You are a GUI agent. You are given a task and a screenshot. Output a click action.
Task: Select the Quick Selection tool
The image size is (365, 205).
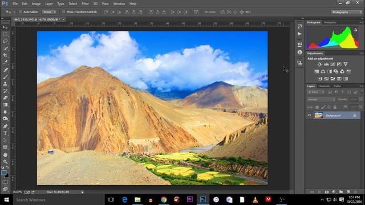[5, 48]
